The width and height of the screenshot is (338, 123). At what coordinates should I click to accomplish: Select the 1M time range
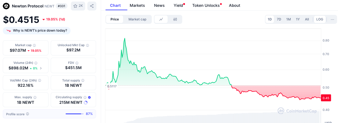289,19
